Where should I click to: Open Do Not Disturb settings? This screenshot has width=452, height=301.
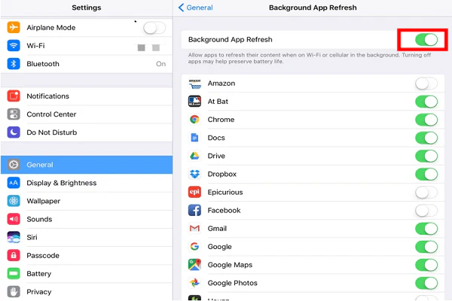87,132
